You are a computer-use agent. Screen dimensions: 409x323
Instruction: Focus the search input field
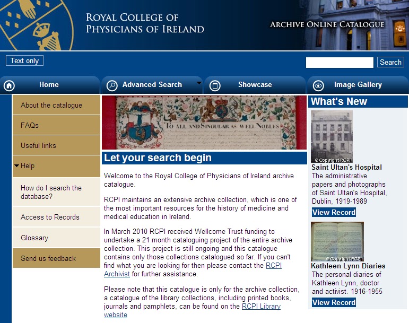[x=340, y=63]
